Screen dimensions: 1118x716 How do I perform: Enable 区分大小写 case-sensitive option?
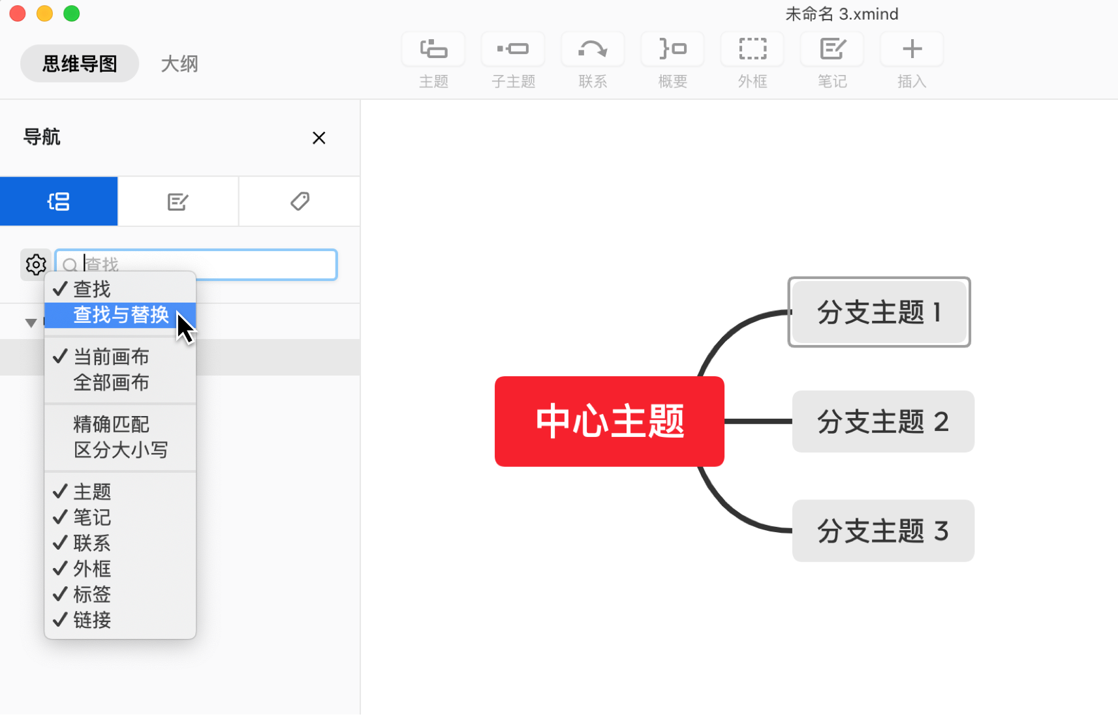tap(121, 450)
